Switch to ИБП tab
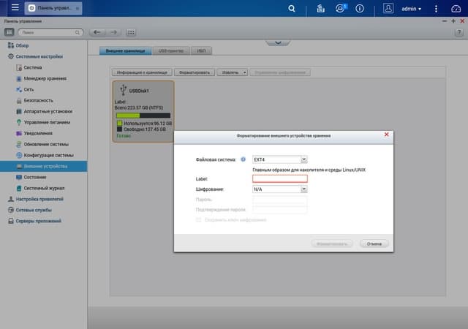This screenshot has height=329, width=468. 202,50
